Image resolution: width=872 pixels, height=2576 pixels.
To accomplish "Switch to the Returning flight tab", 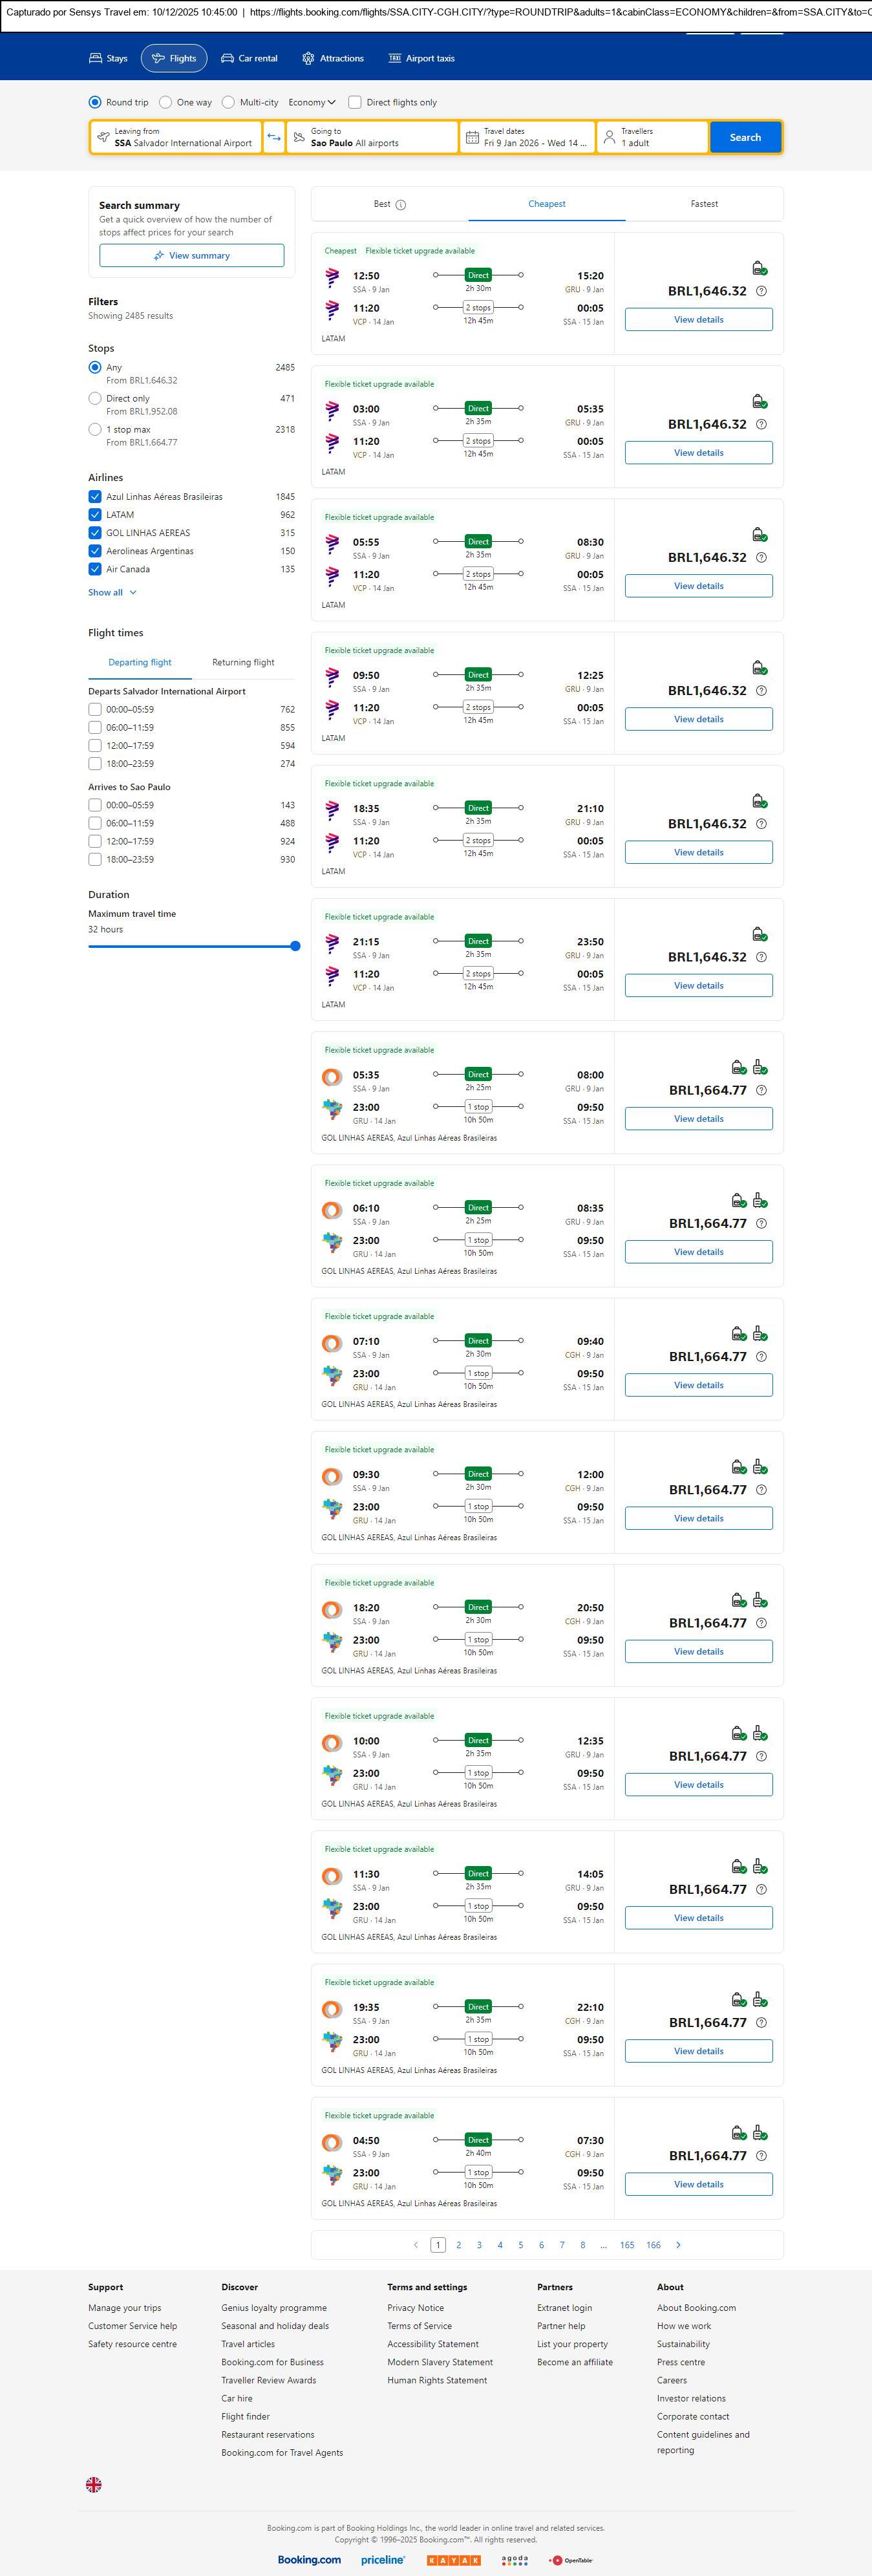I will (243, 663).
